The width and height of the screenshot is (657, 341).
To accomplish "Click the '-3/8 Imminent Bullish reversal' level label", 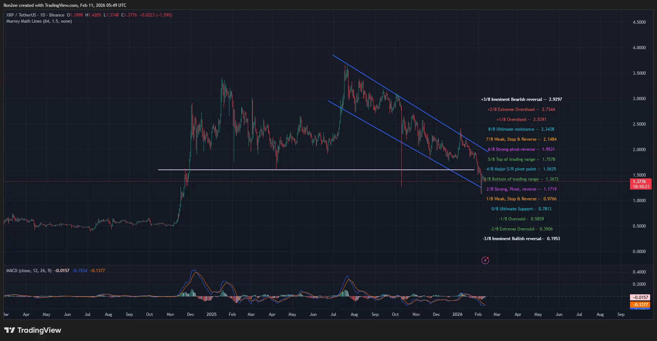I will tap(521, 238).
